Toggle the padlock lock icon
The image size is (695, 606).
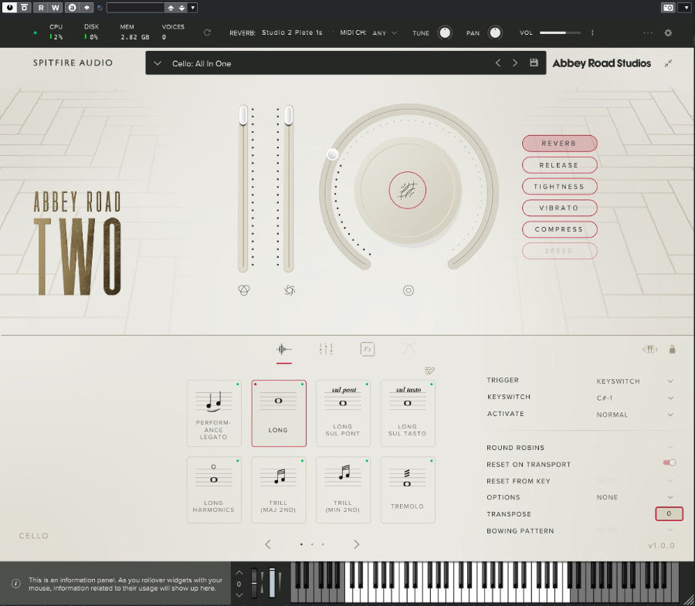(672, 349)
